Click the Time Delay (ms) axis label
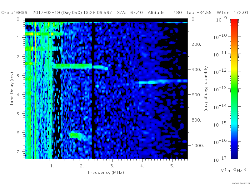Screen dimensions: 250x187 (12, 89)
